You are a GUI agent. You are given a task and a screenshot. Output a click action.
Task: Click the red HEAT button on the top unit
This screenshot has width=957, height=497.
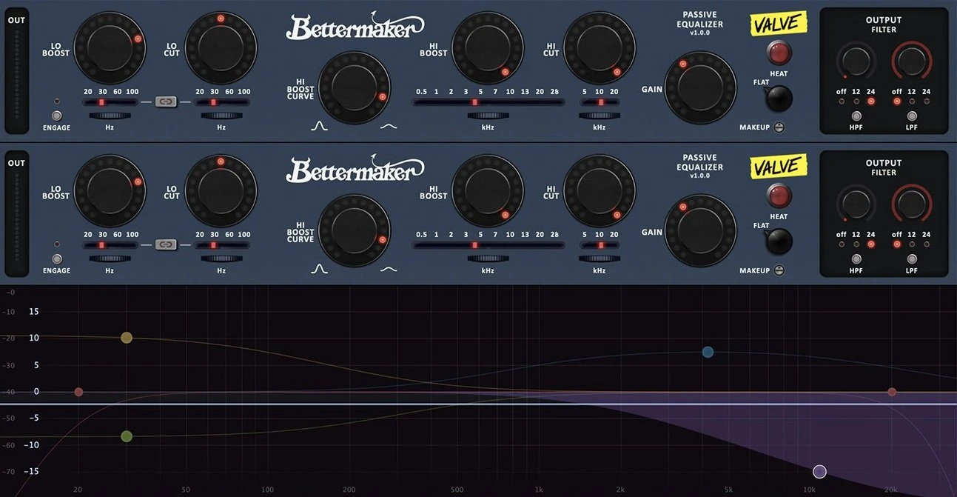[x=779, y=53]
